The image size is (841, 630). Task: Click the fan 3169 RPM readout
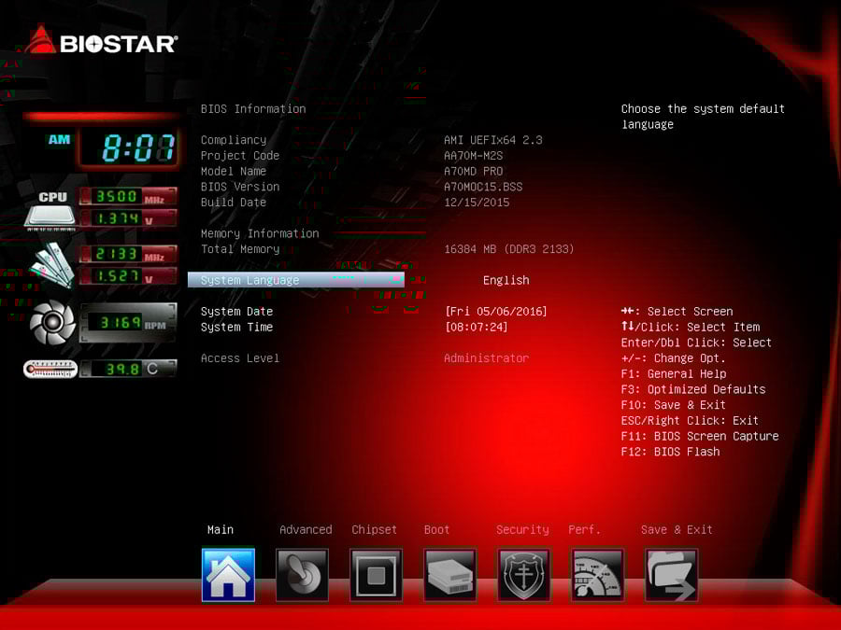pos(128,323)
